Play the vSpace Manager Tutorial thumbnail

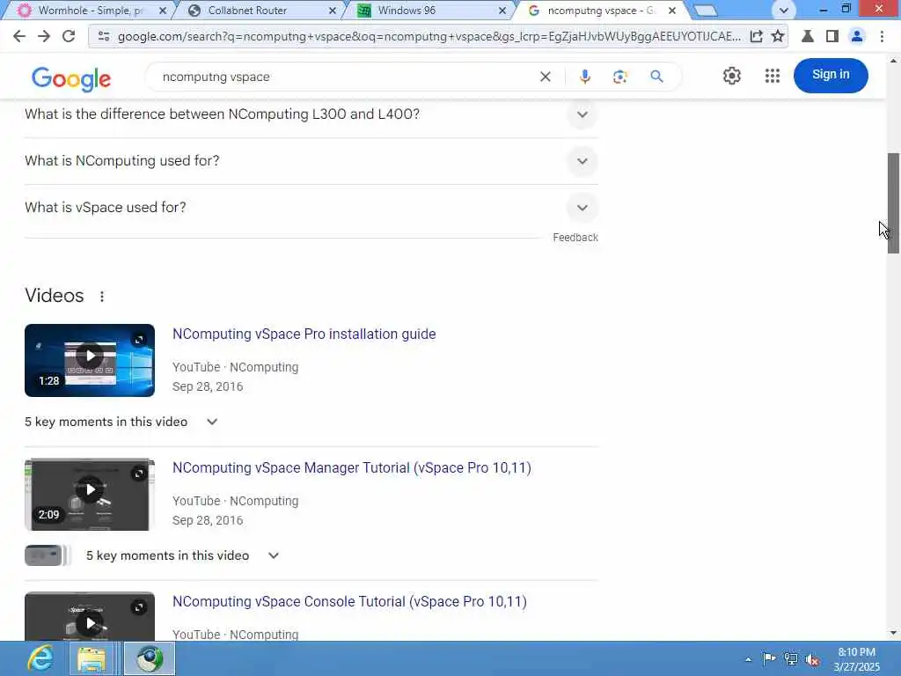(90, 495)
